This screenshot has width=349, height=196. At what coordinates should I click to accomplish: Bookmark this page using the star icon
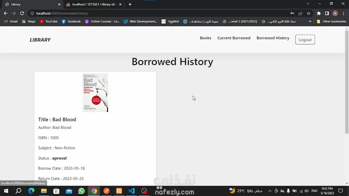pos(308,13)
